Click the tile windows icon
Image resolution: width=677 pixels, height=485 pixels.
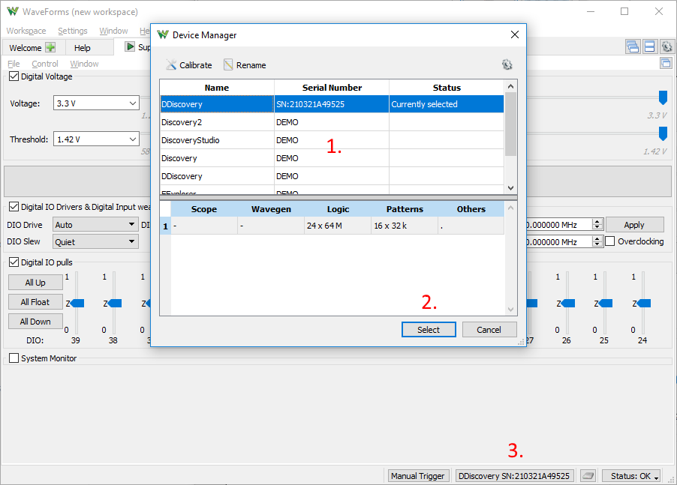pos(650,46)
